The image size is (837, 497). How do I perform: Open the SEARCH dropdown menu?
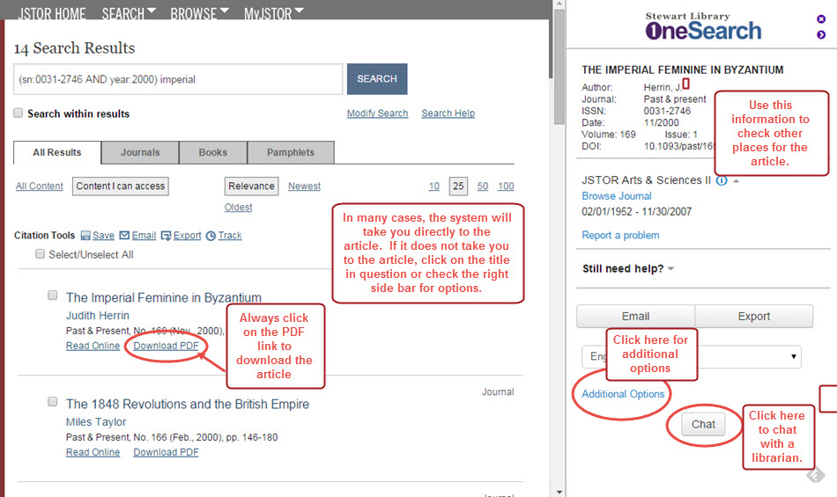coord(129,13)
